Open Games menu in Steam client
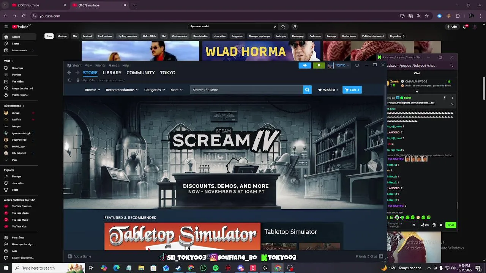The height and width of the screenshot is (273, 486). click(114, 65)
